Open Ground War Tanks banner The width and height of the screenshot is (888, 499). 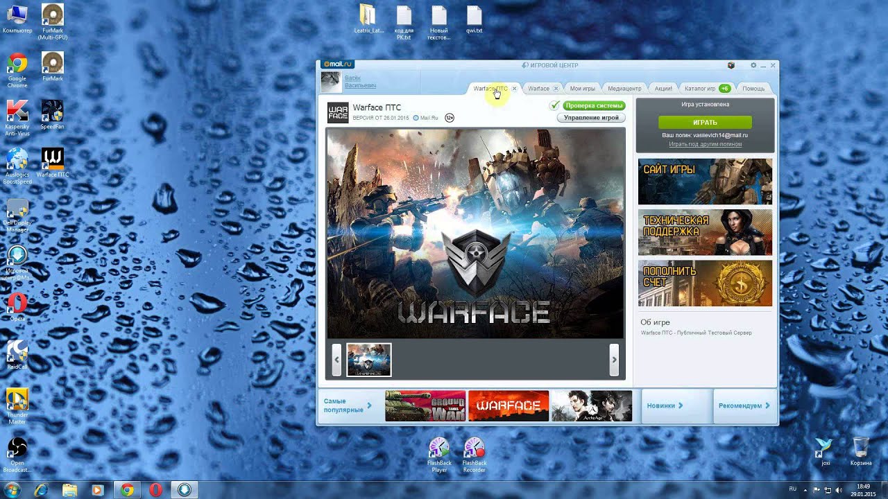coord(425,405)
